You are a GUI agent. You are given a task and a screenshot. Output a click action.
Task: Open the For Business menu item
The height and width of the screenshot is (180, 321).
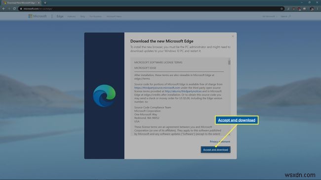tap(95, 16)
